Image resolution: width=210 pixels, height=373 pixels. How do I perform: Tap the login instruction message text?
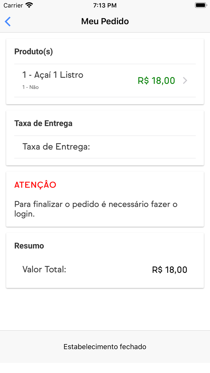click(96, 209)
